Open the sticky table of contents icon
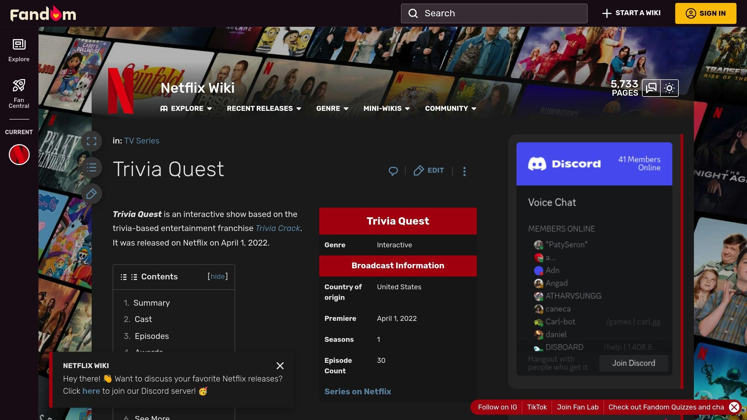The image size is (747, 420). [92, 167]
